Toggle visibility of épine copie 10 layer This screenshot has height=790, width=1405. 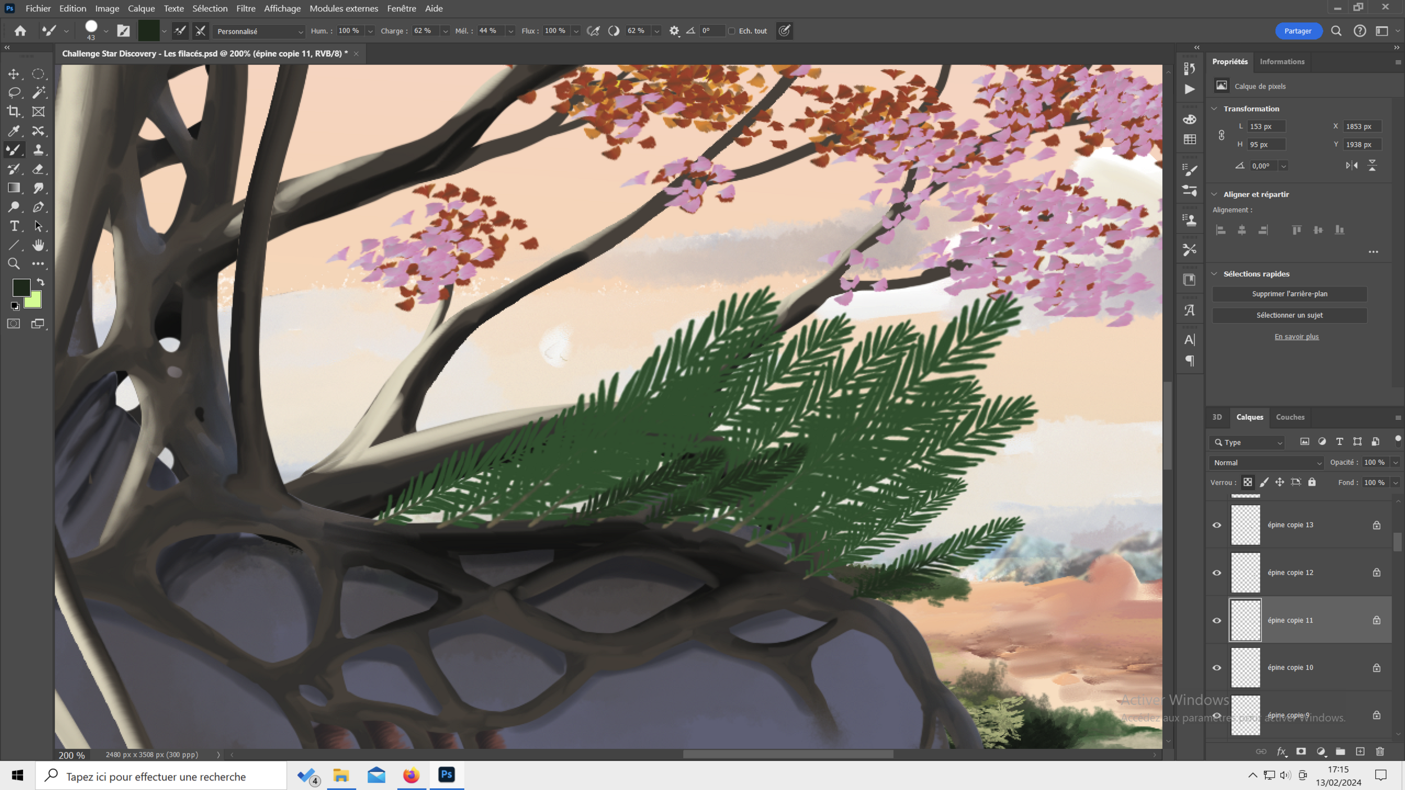point(1217,668)
